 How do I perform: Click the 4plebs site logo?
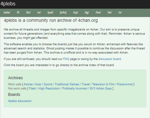(8, 4)
